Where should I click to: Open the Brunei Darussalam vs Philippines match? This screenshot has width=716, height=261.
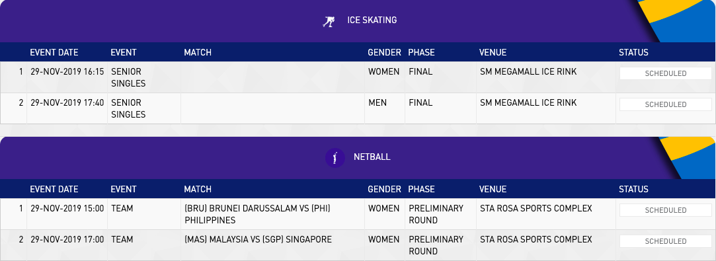pyautogui.click(x=257, y=215)
